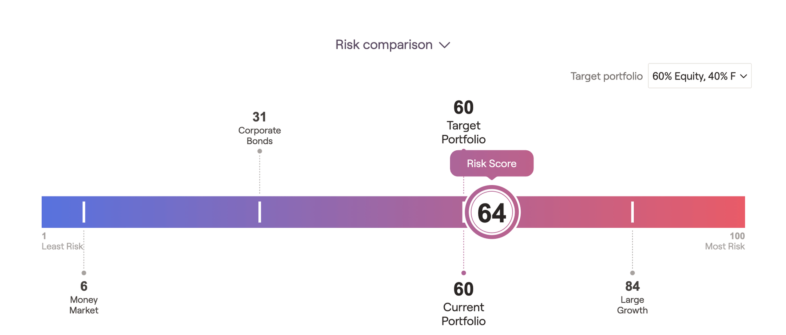Image resolution: width=786 pixels, height=335 pixels.
Task: Open the Target portfolio dropdown
Action: point(700,76)
